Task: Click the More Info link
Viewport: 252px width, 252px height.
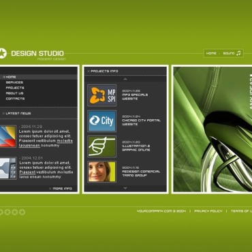Action: [x=62, y=189]
